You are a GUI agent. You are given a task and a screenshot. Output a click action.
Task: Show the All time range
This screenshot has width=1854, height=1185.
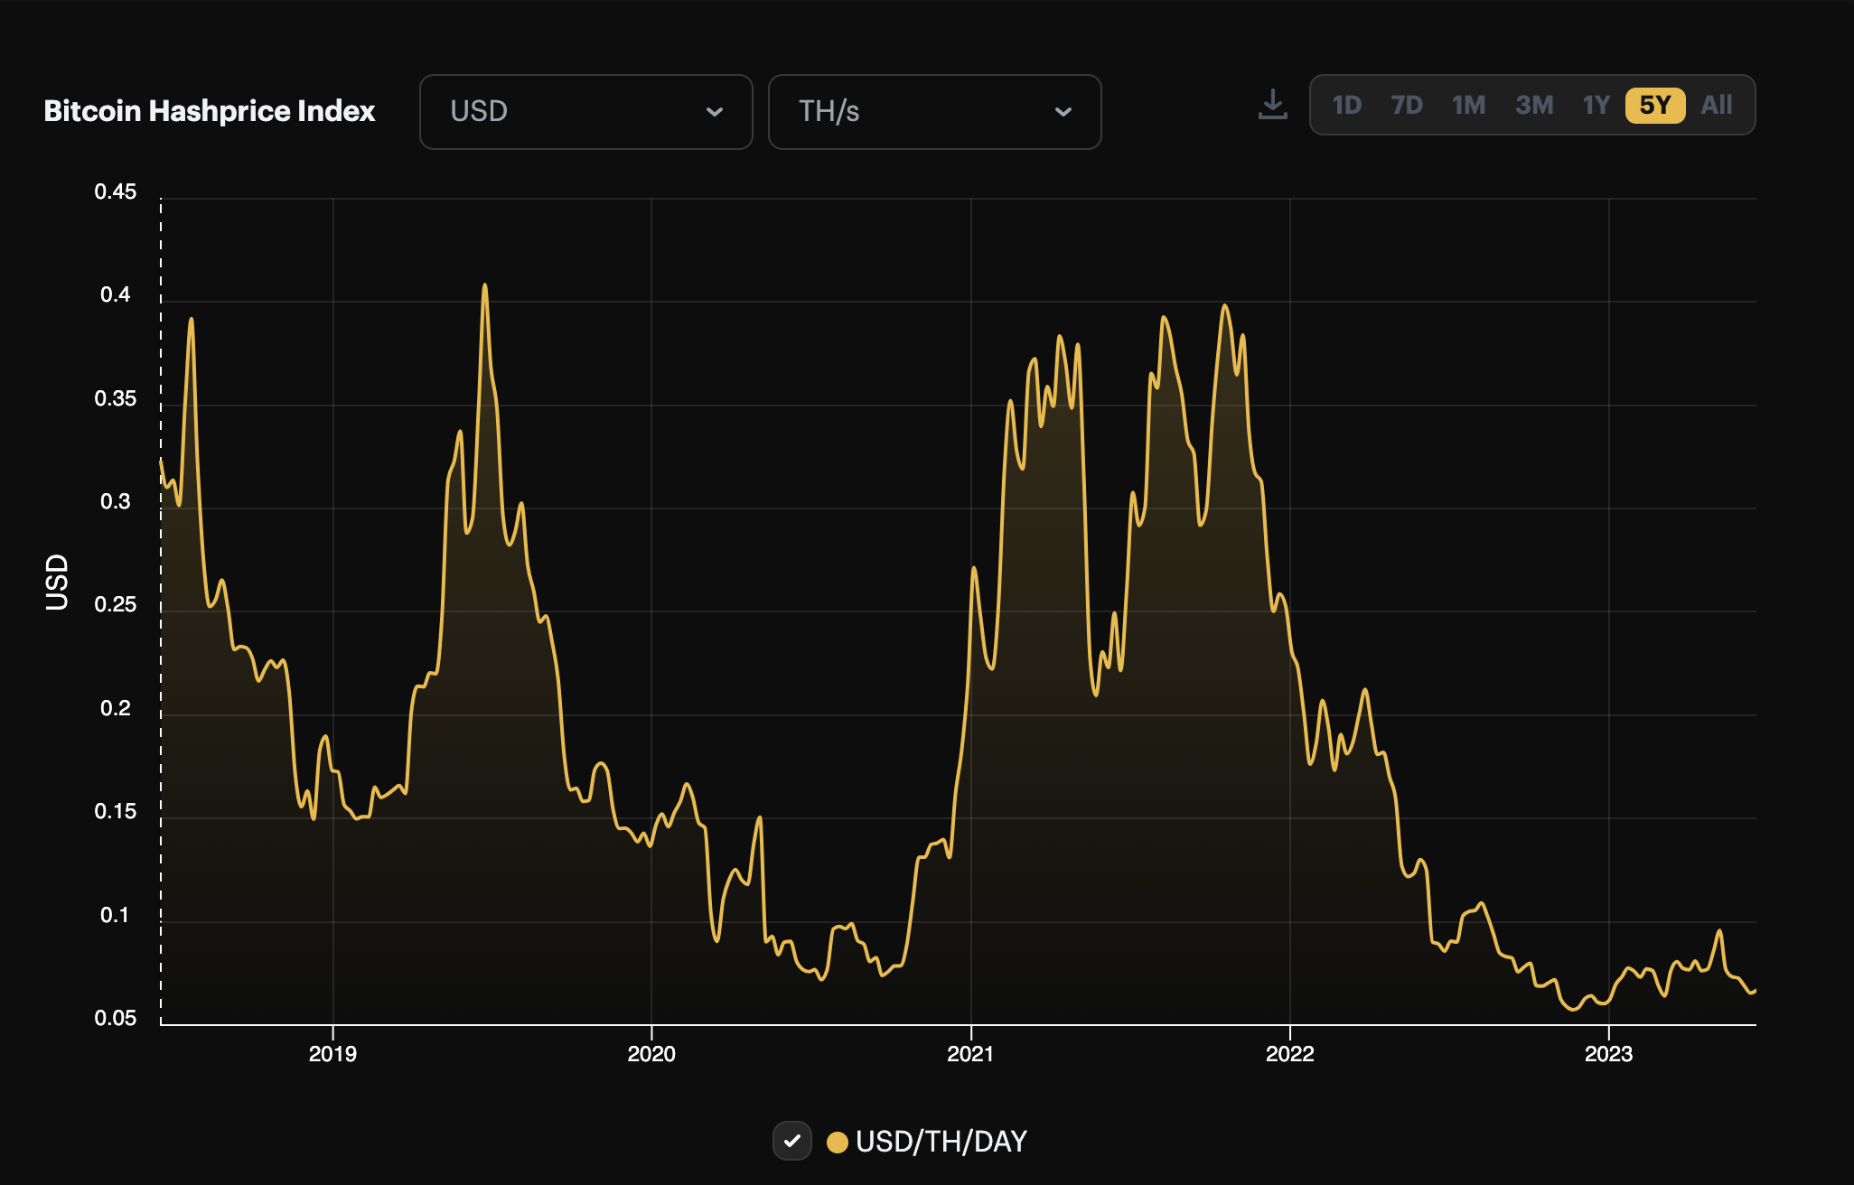click(1717, 106)
